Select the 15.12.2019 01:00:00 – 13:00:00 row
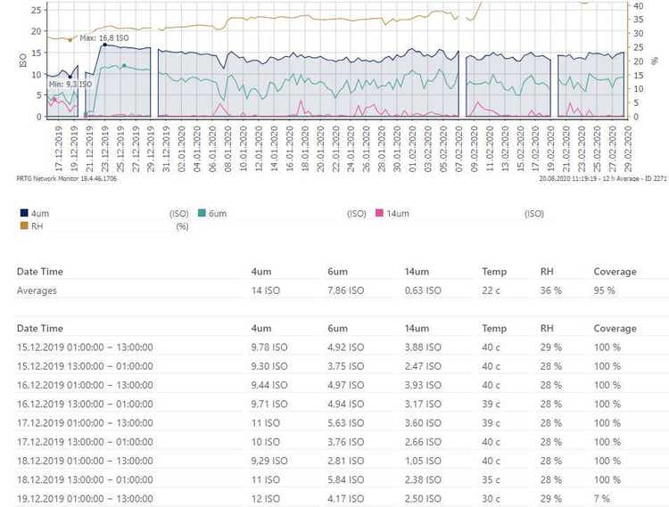 click(85, 347)
